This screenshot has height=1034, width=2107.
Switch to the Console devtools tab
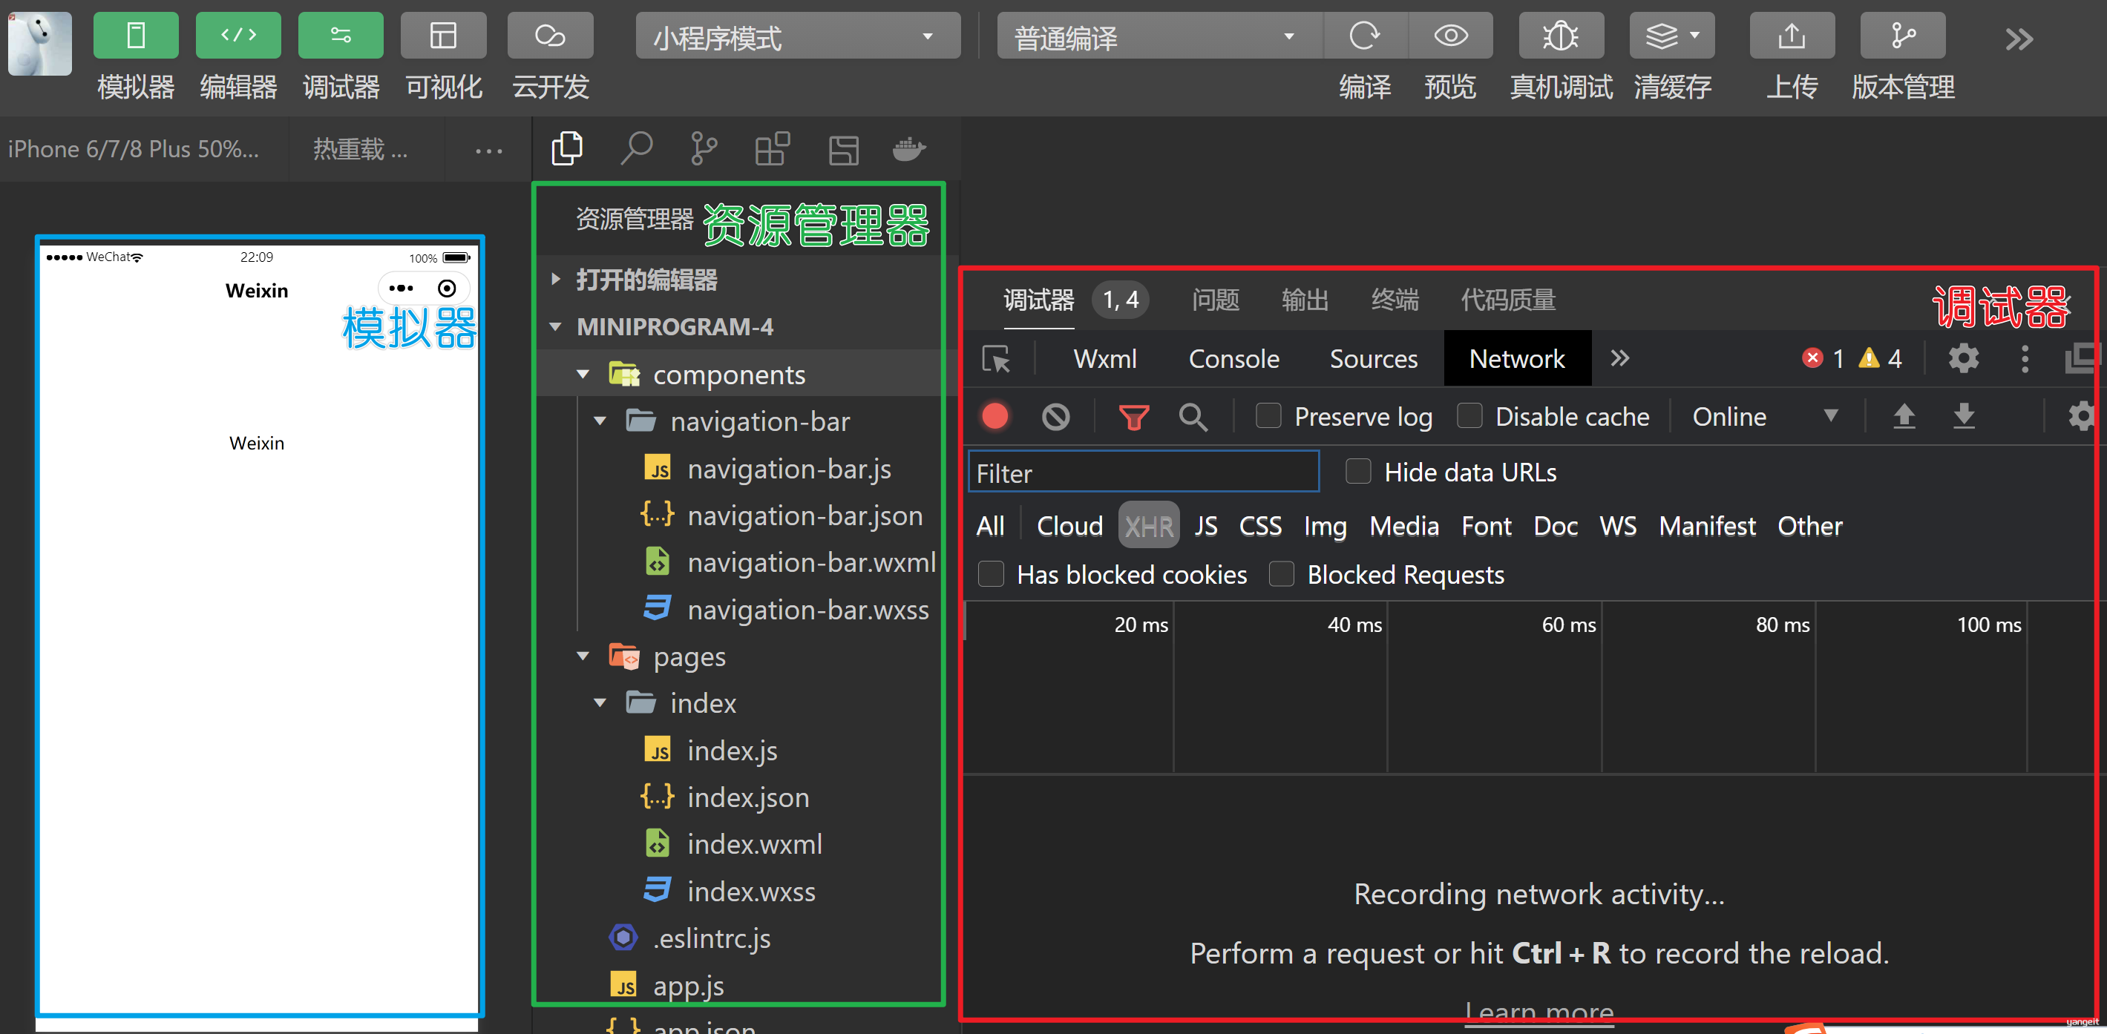[1233, 359]
